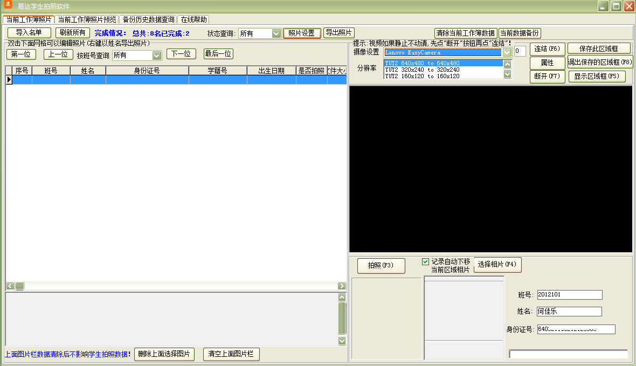Viewport: 636px width, 366px height.
Task: Click camera index number field
Action: tap(520, 51)
